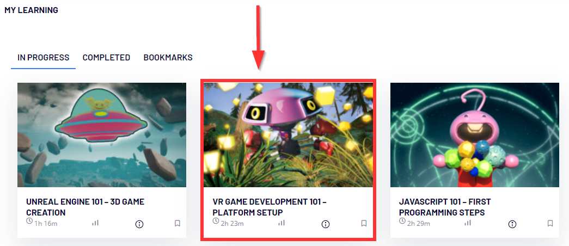Switch to the Completed tab
The width and height of the screenshot is (569, 246).
106,57
